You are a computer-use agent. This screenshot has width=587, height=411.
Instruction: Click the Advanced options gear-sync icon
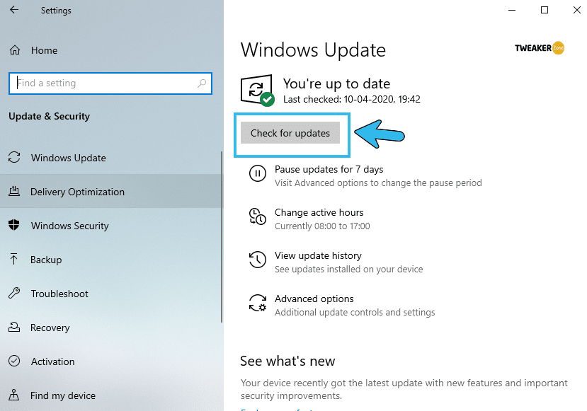coord(258,303)
